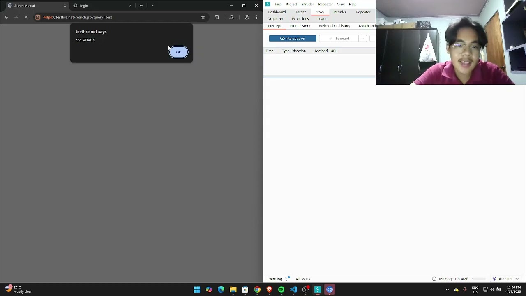Open a new Chrome tab
This screenshot has height=296, width=526.
tap(141, 6)
